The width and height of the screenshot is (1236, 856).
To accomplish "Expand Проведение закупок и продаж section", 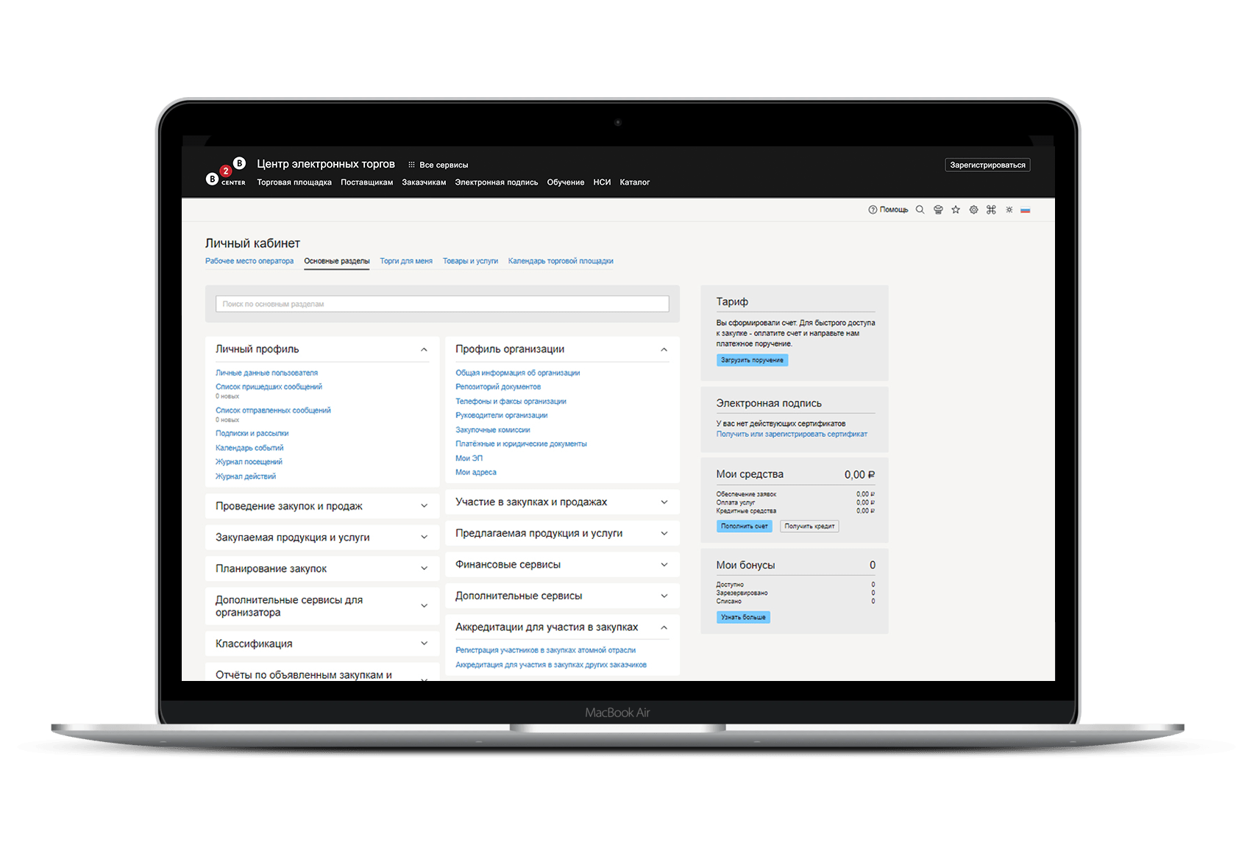I will (424, 506).
